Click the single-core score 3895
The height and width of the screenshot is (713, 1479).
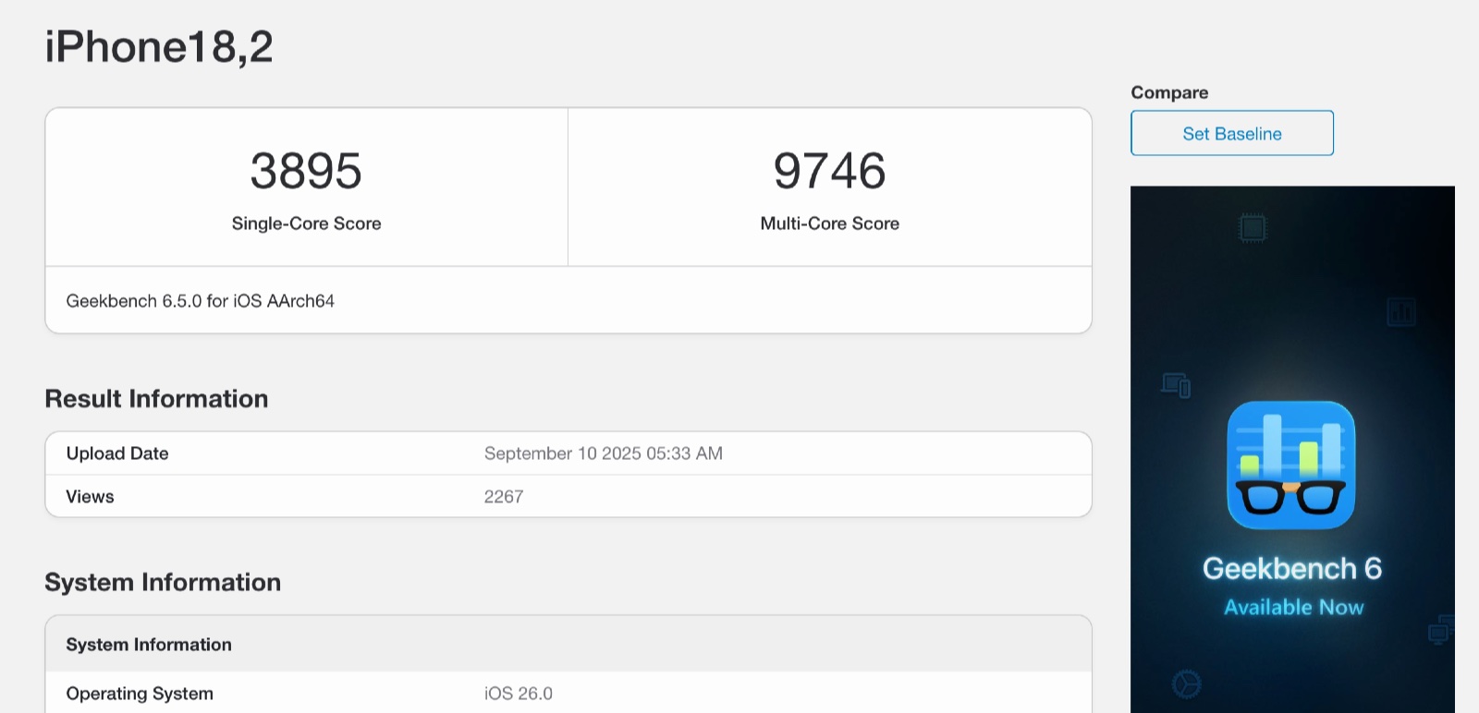tap(306, 171)
